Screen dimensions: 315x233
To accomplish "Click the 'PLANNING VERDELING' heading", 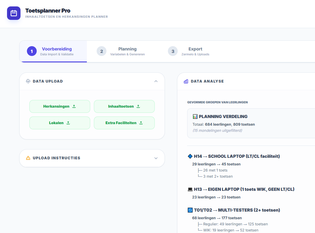I will (223, 116).
